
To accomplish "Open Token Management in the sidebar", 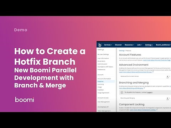I will [104, 111].
